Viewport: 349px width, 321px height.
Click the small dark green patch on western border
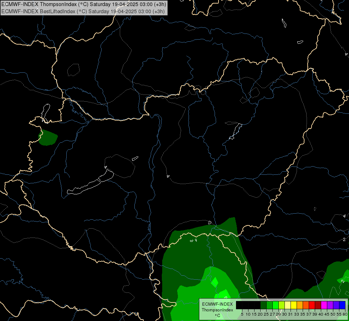48,138
